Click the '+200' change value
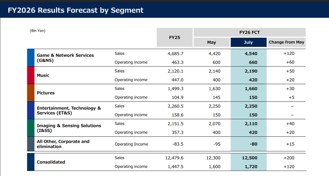329x176 pixels. pos(289,158)
